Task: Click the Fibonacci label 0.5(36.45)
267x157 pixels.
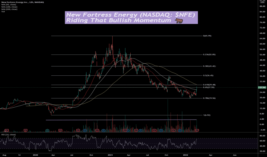Action: click(208, 75)
